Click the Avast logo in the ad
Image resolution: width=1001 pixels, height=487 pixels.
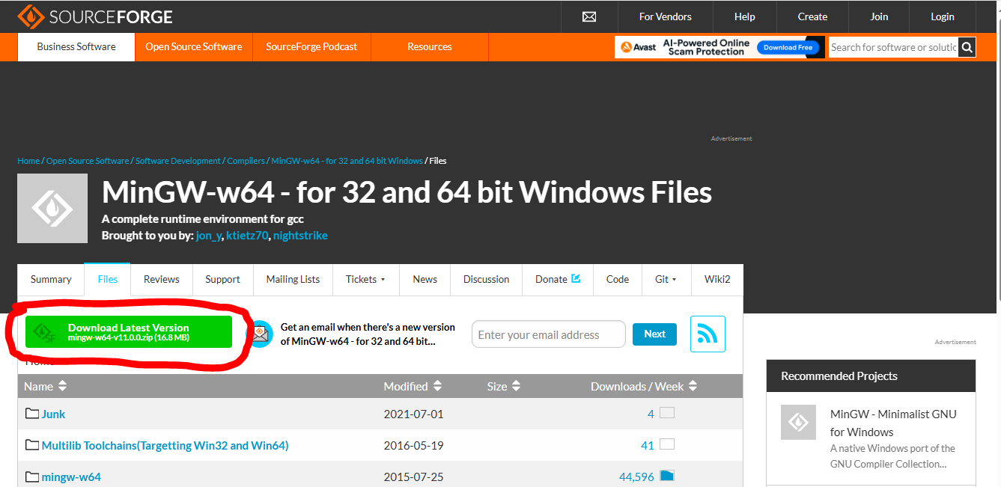pos(639,47)
